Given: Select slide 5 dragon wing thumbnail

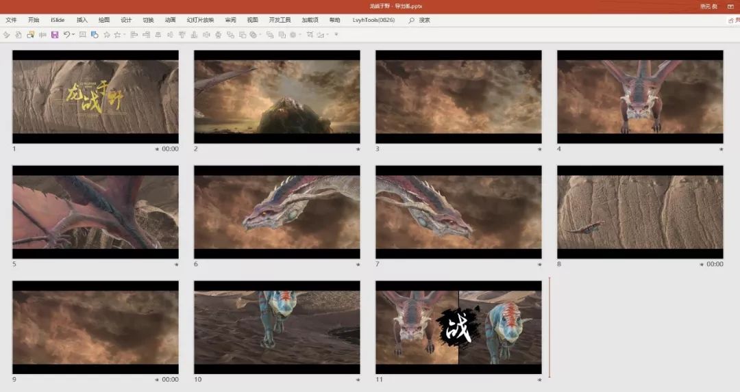Looking at the screenshot, I should pos(95,212).
